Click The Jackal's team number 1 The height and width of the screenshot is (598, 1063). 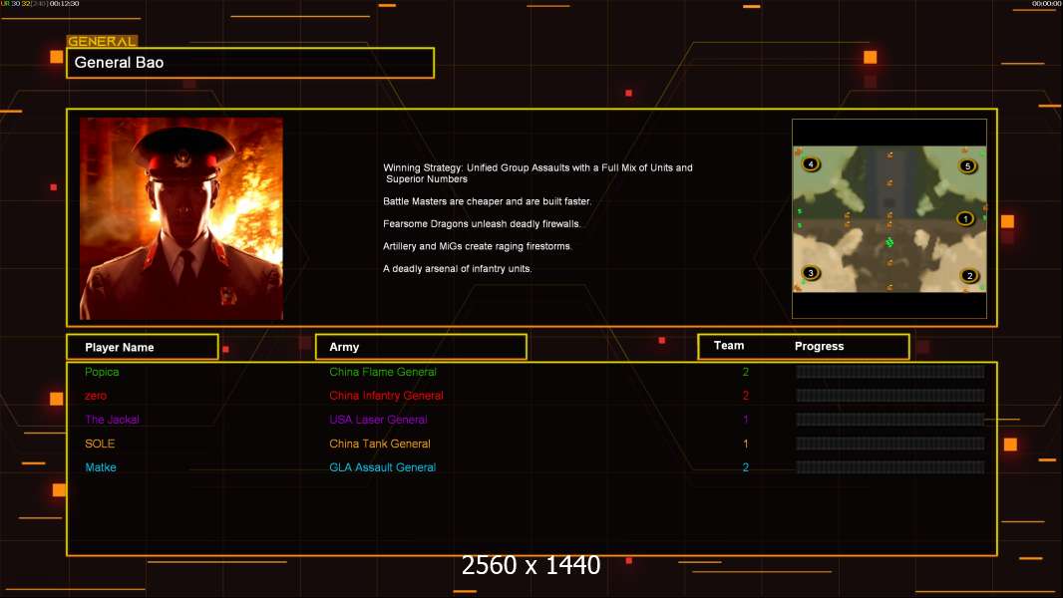(x=746, y=420)
